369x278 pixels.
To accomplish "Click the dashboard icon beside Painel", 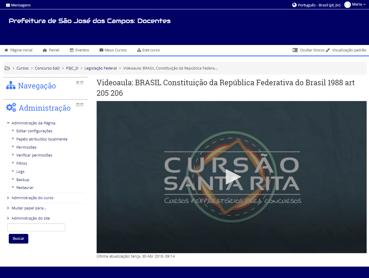I will (x=45, y=50).
